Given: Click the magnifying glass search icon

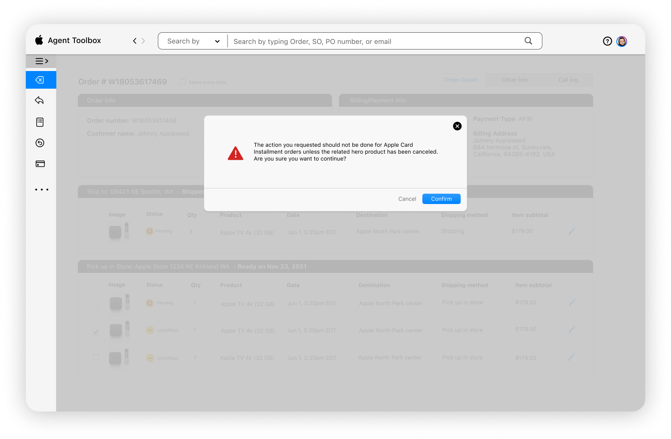Looking at the screenshot, I should [528, 41].
